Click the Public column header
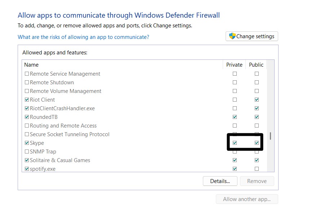329x223 pixels. tap(256, 65)
